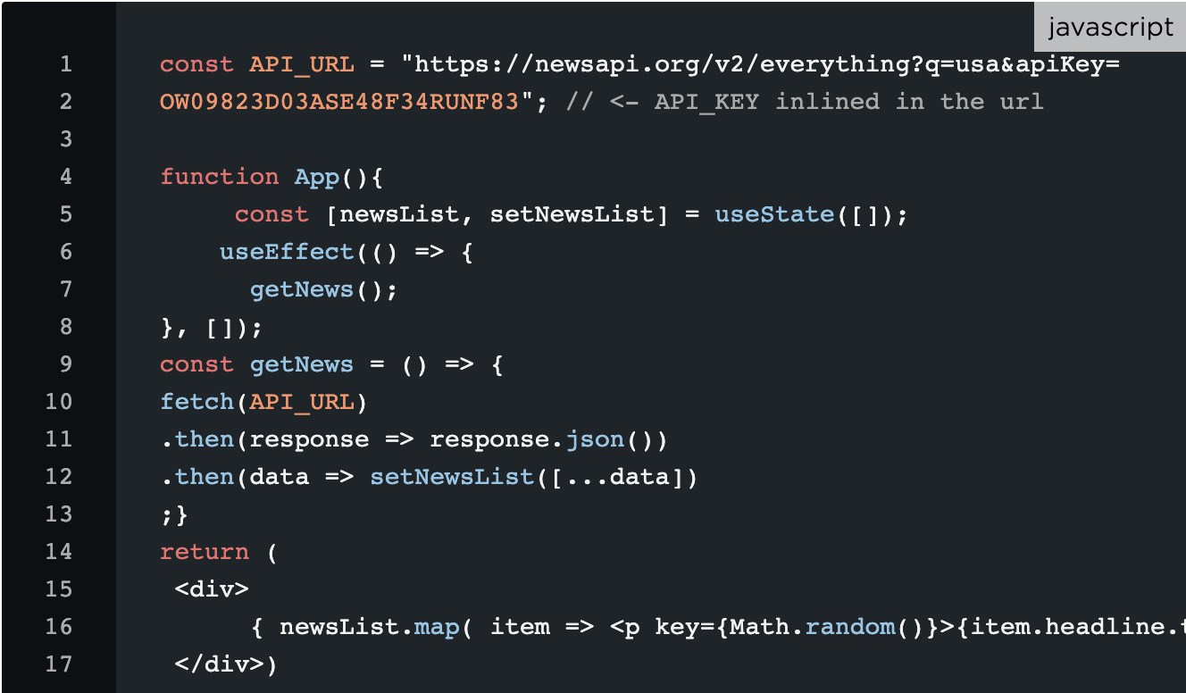Click the function keyword on line 4
Image resolution: width=1186 pixels, height=693 pixels.
click(x=220, y=177)
